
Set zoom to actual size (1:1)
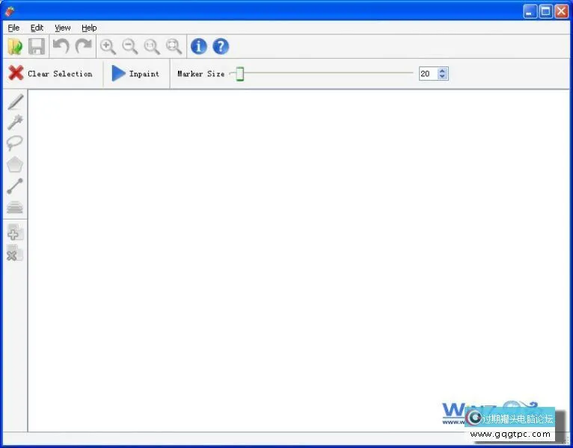point(152,47)
